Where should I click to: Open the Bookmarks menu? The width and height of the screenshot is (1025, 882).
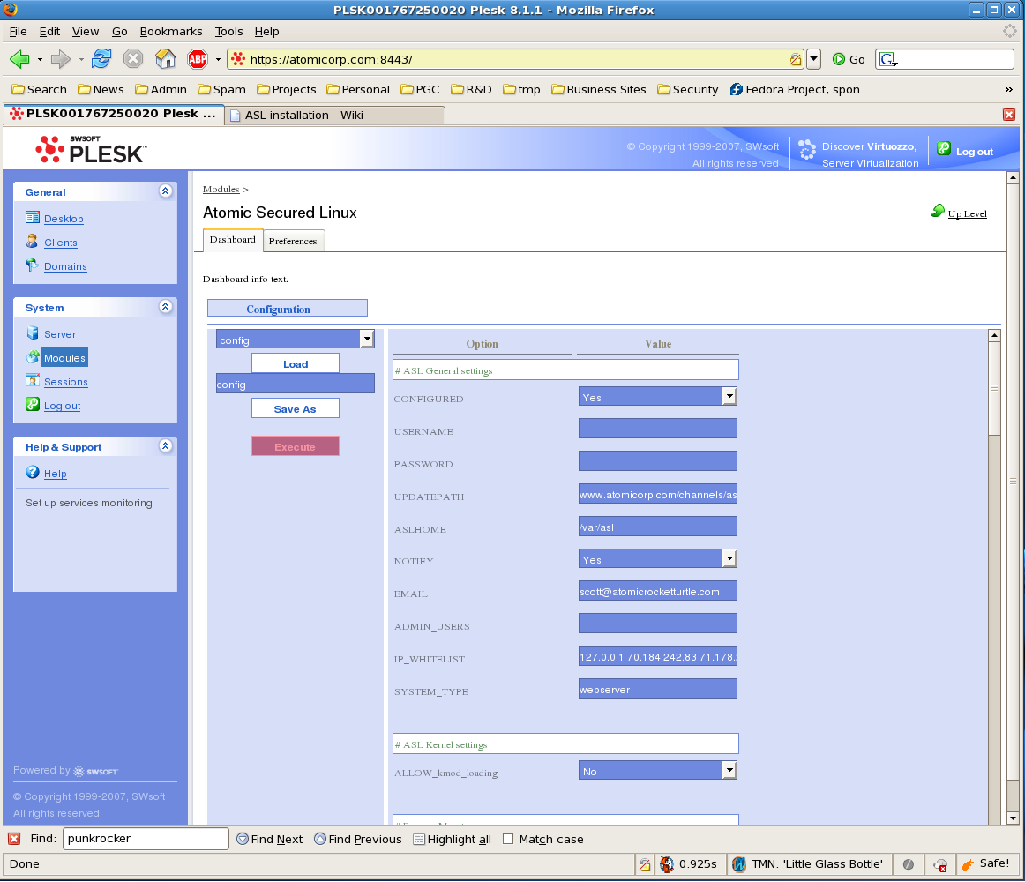tap(171, 31)
